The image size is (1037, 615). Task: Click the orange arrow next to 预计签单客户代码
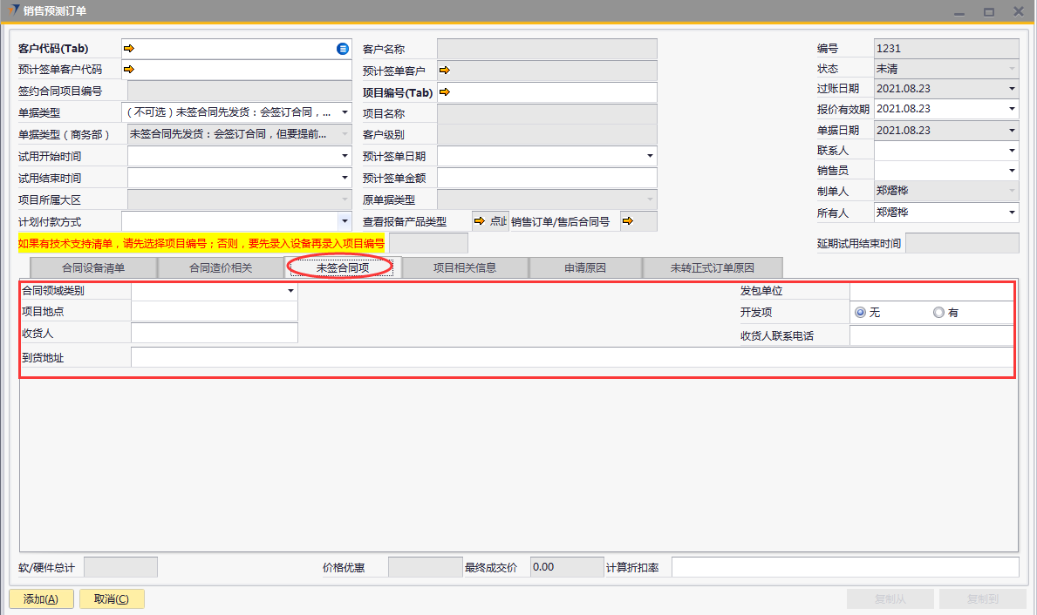pos(129,70)
